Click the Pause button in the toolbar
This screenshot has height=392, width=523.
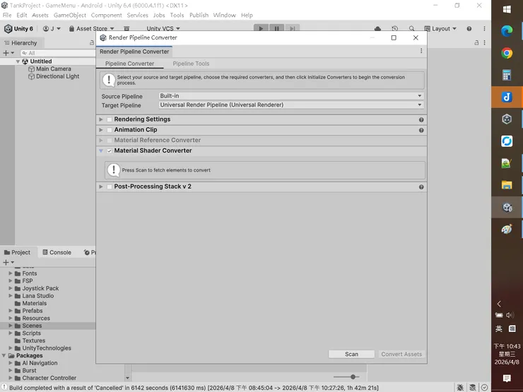click(276, 28)
